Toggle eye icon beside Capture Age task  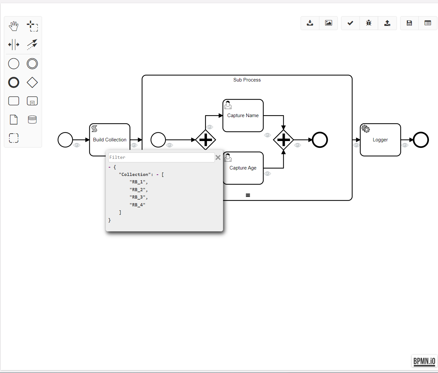267,174
